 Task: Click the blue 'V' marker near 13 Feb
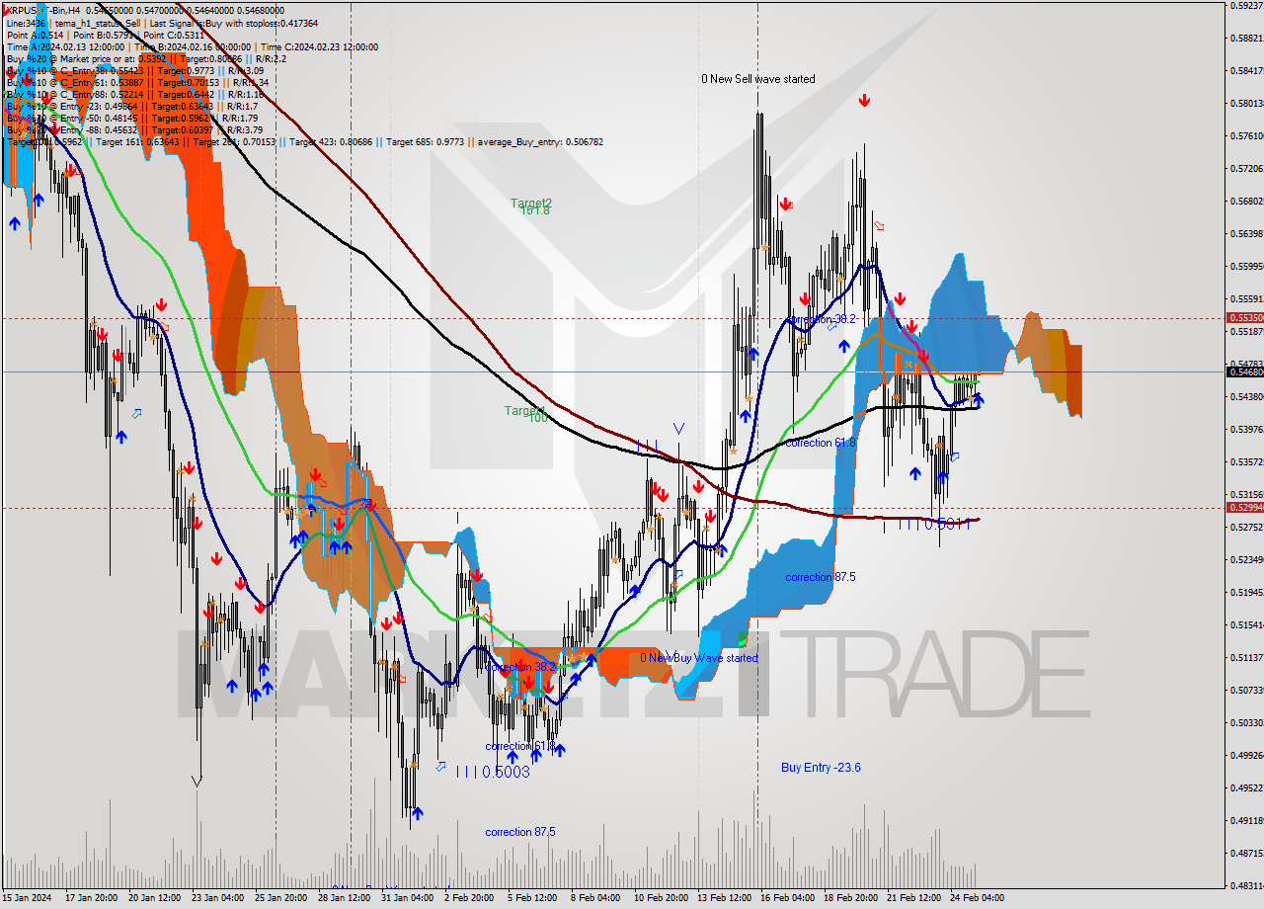(678, 428)
